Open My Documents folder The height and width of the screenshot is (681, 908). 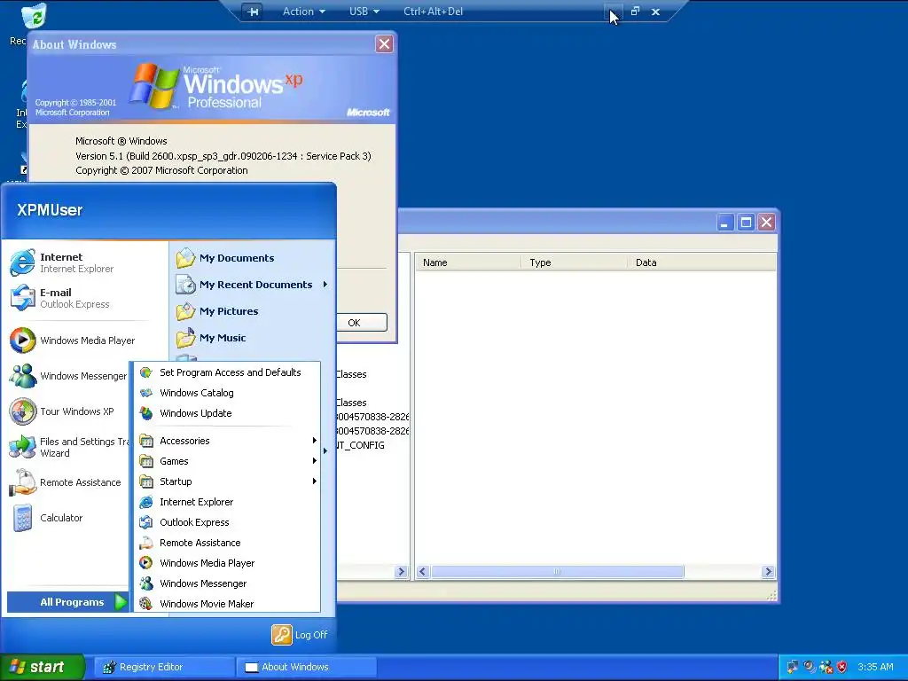point(224,258)
